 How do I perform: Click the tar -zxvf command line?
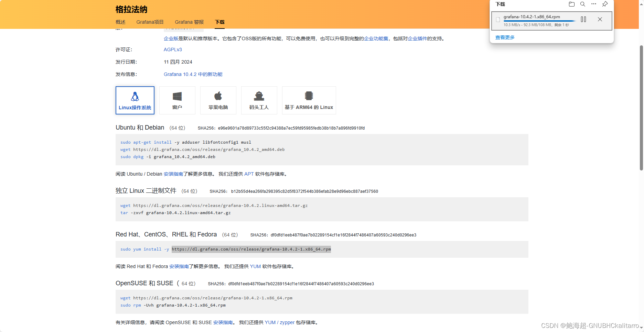click(x=175, y=213)
